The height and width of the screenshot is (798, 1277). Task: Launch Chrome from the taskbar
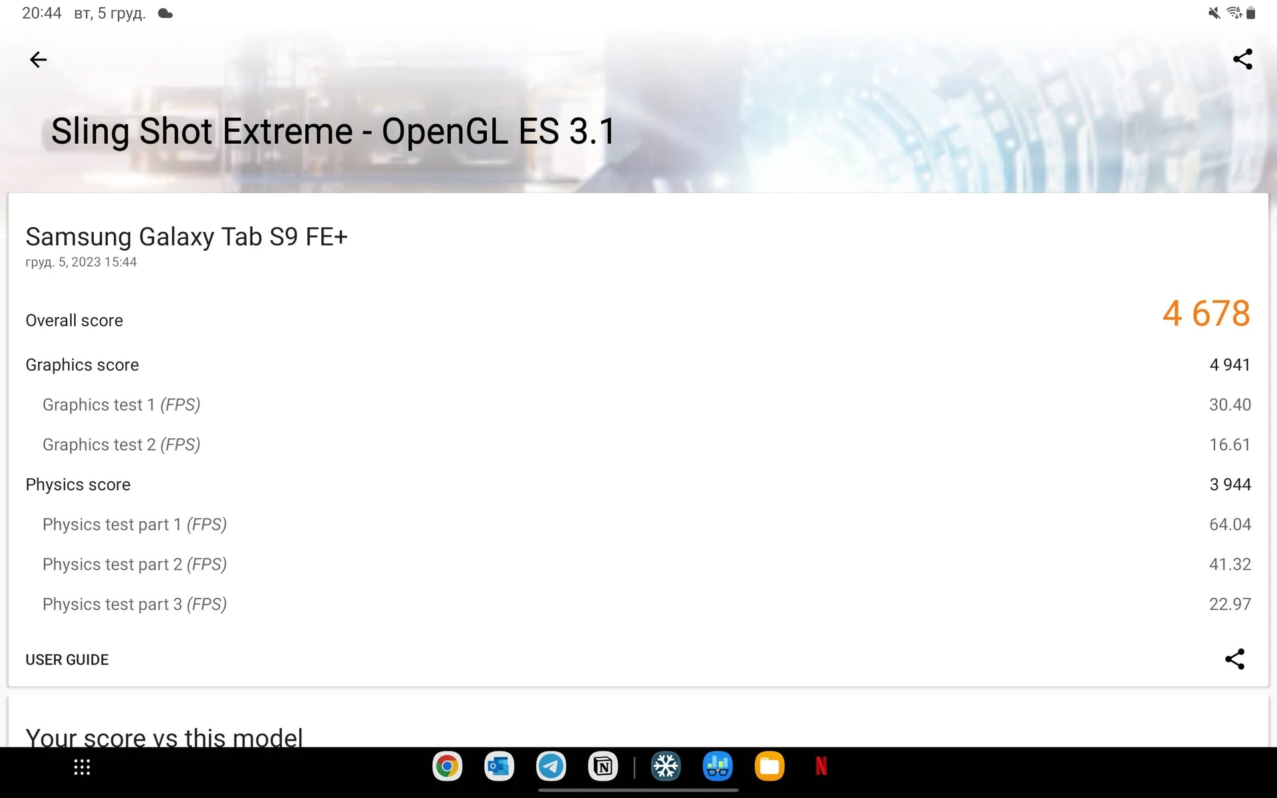(x=447, y=767)
